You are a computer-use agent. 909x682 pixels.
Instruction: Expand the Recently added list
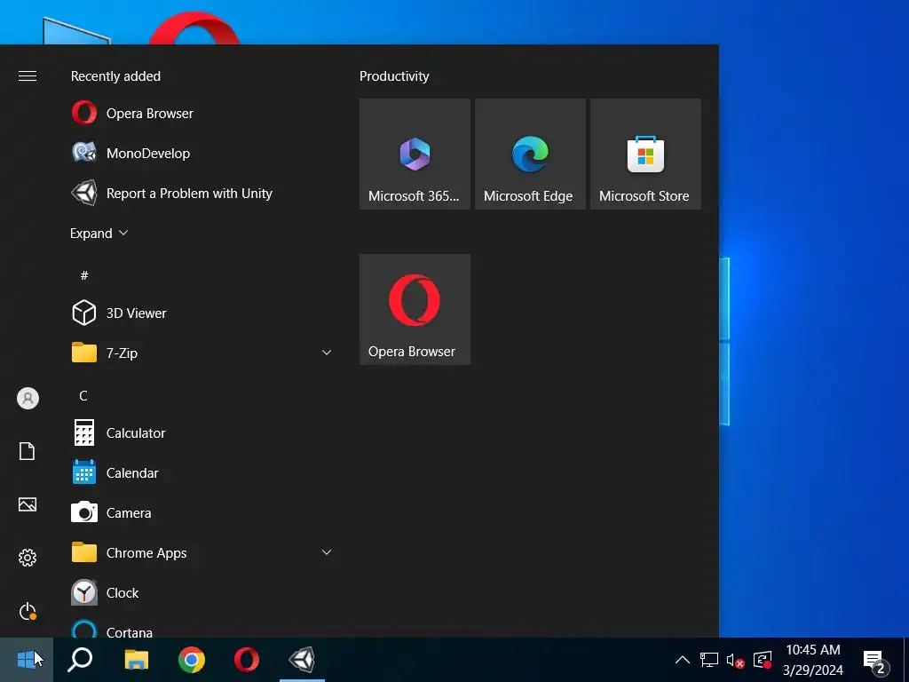coord(99,234)
